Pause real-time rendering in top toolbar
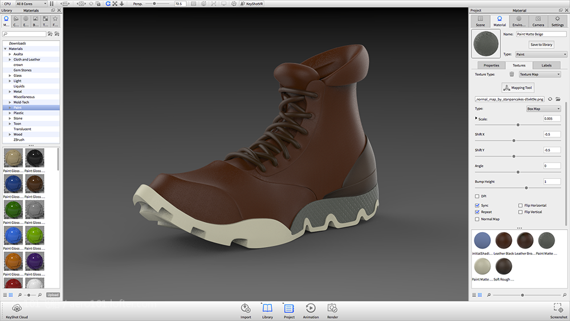The height and width of the screenshot is (321, 570). [52, 3]
